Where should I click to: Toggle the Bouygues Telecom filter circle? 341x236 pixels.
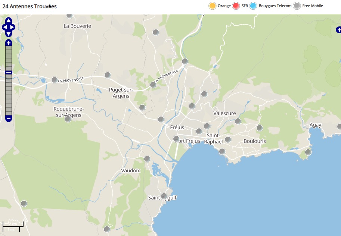[x=253, y=6]
